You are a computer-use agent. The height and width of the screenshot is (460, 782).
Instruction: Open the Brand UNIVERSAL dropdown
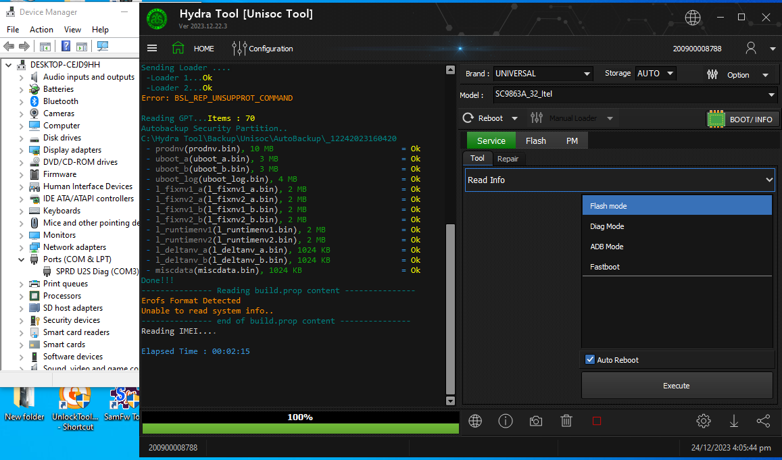point(543,74)
